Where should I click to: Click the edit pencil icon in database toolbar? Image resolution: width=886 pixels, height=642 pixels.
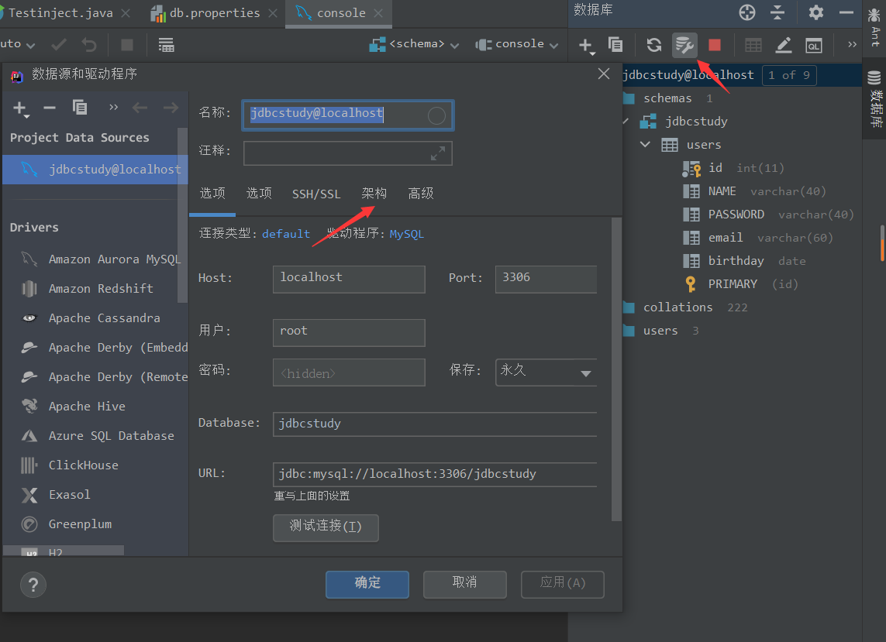tap(783, 45)
